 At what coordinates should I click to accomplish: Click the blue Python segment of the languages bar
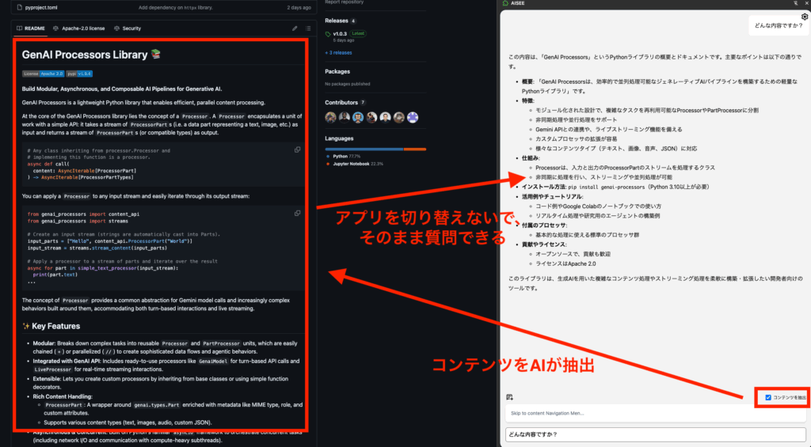[364, 149]
